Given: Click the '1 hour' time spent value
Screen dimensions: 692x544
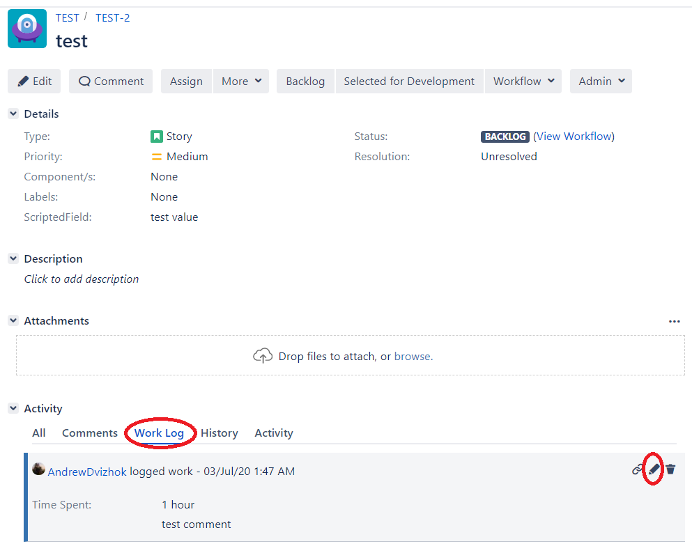Looking at the screenshot, I should coord(178,504).
